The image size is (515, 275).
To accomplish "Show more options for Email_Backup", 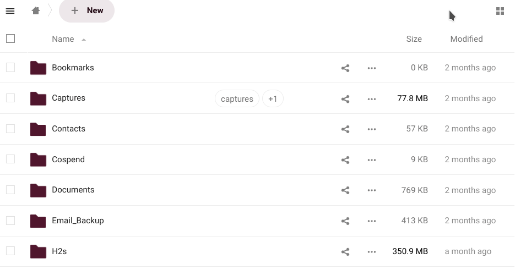I will tap(372, 221).
